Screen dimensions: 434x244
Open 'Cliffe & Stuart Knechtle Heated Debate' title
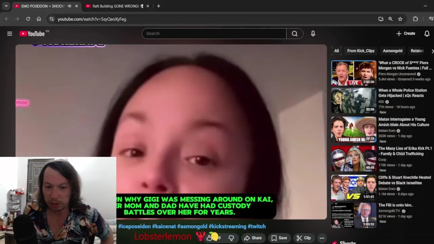click(x=405, y=180)
